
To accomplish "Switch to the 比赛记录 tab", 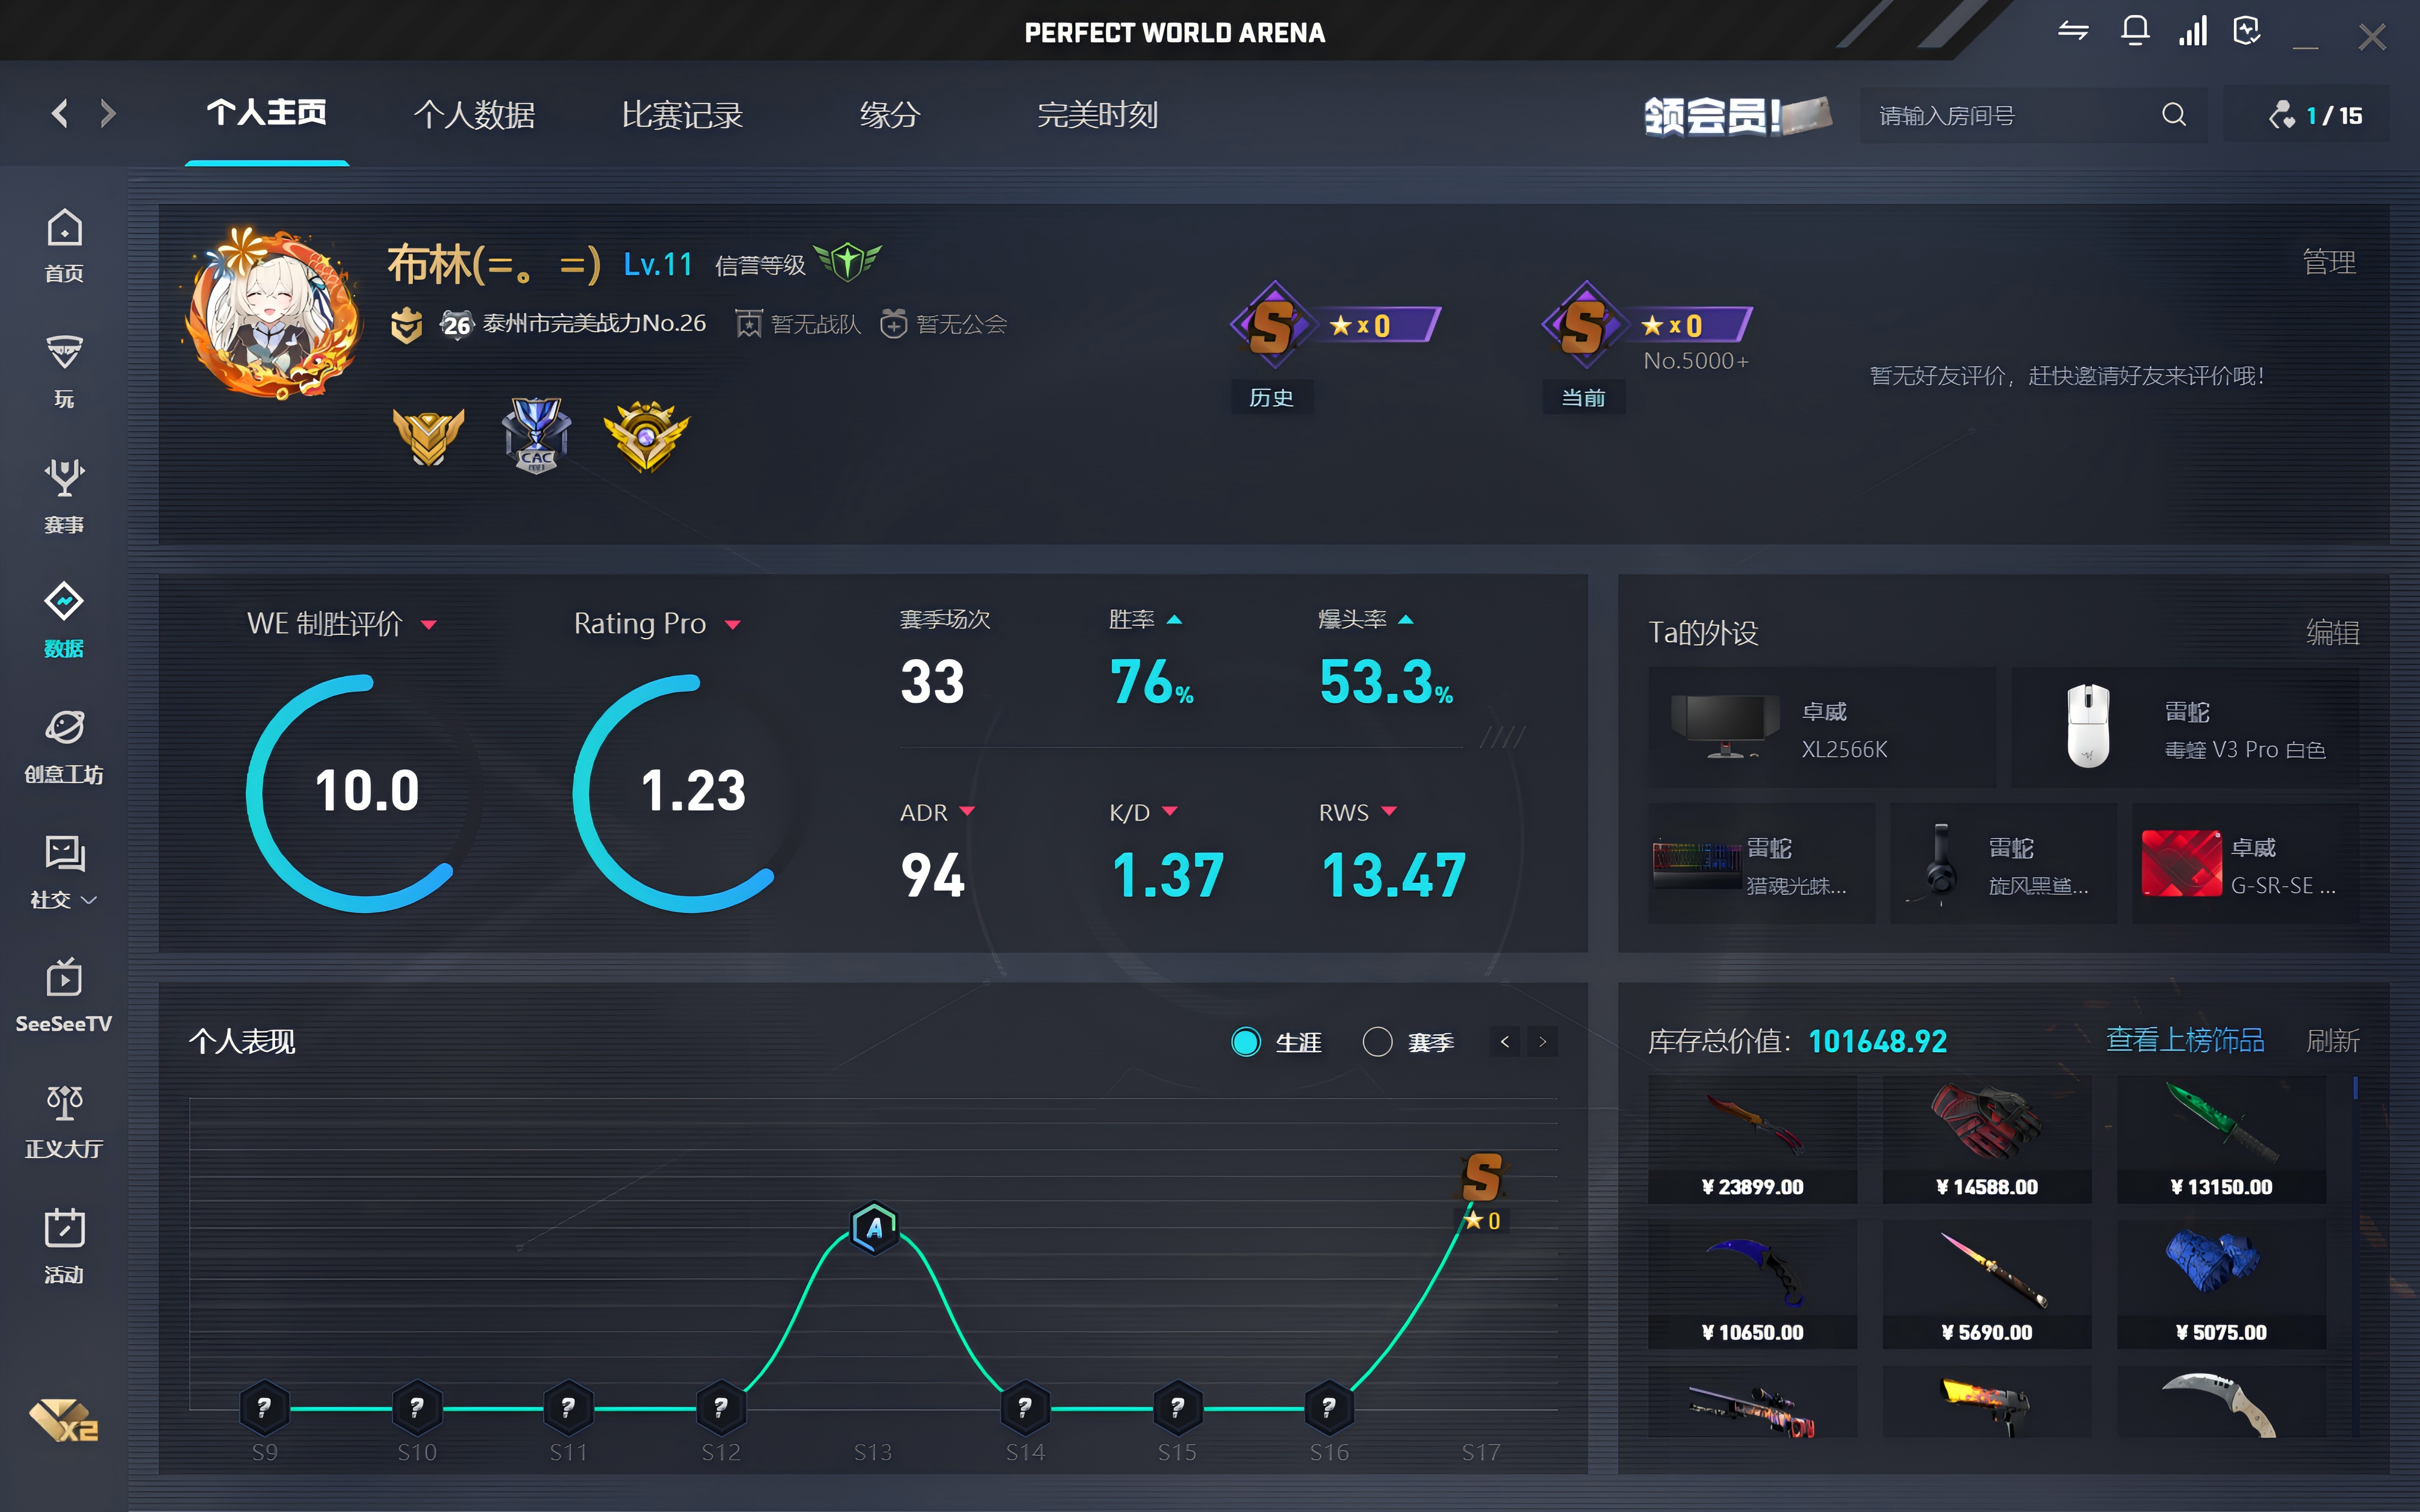I will pyautogui.click(x=682, y=115).
